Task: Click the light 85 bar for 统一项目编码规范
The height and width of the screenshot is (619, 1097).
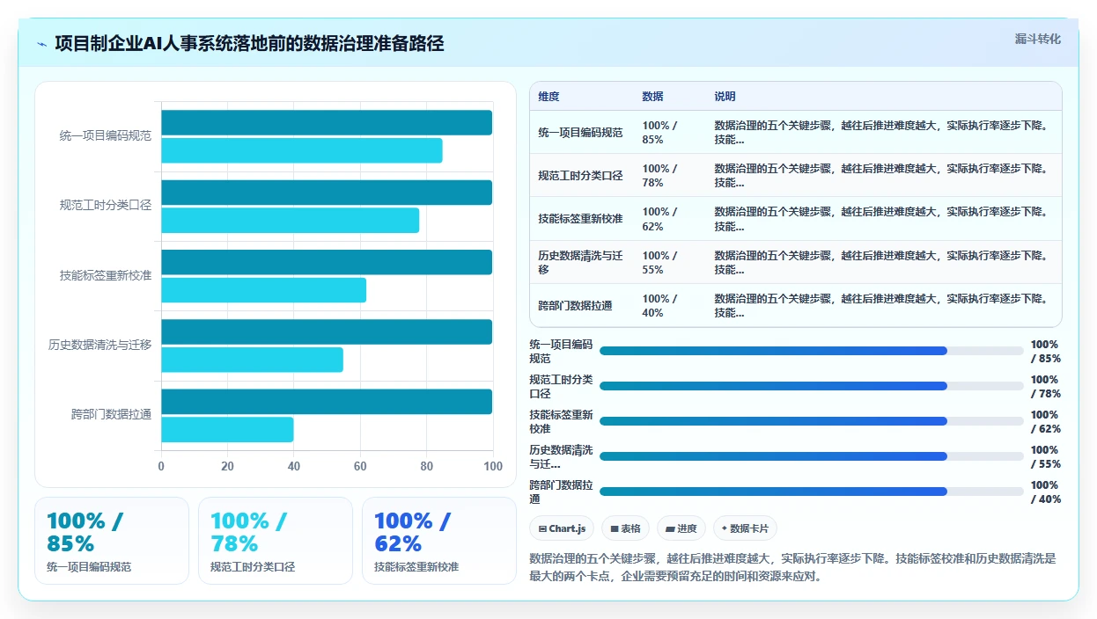Action: click(x=302, y=150)
